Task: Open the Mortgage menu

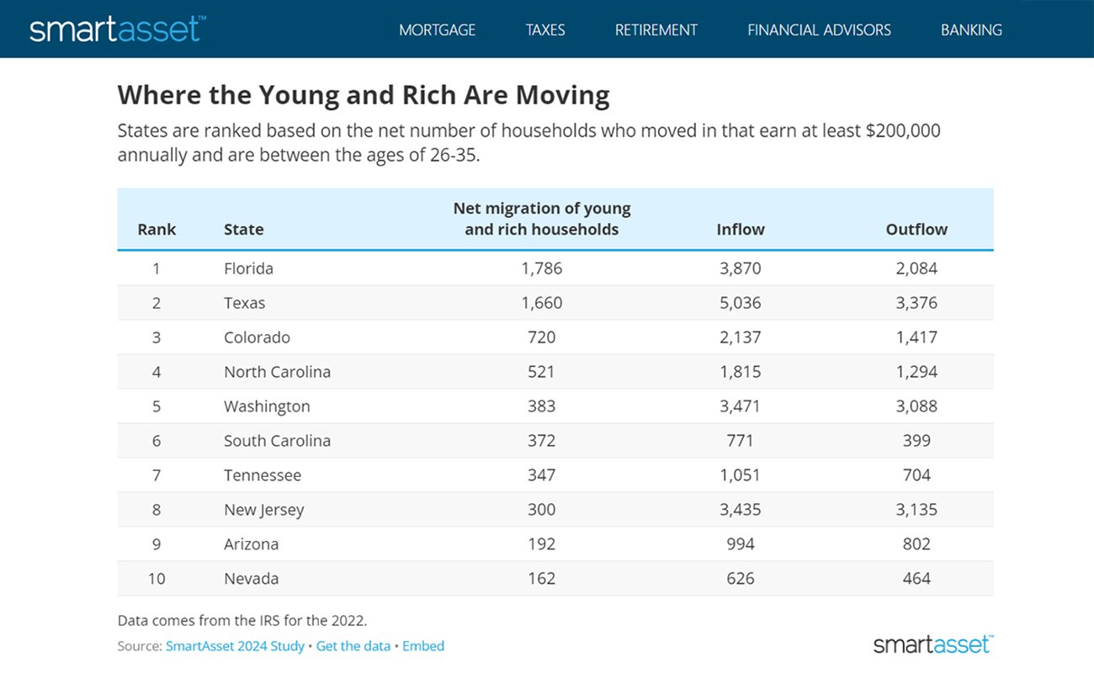Action: coord(437,30)
